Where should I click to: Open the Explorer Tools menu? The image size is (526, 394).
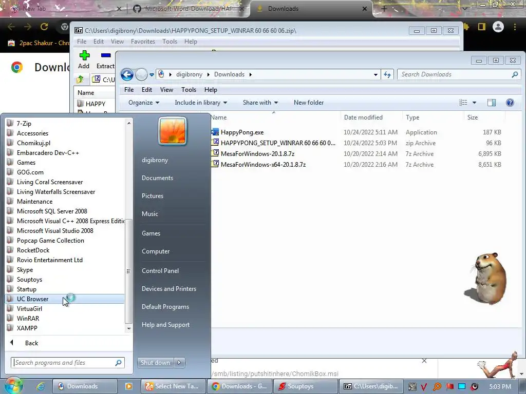tap(189, 89)
